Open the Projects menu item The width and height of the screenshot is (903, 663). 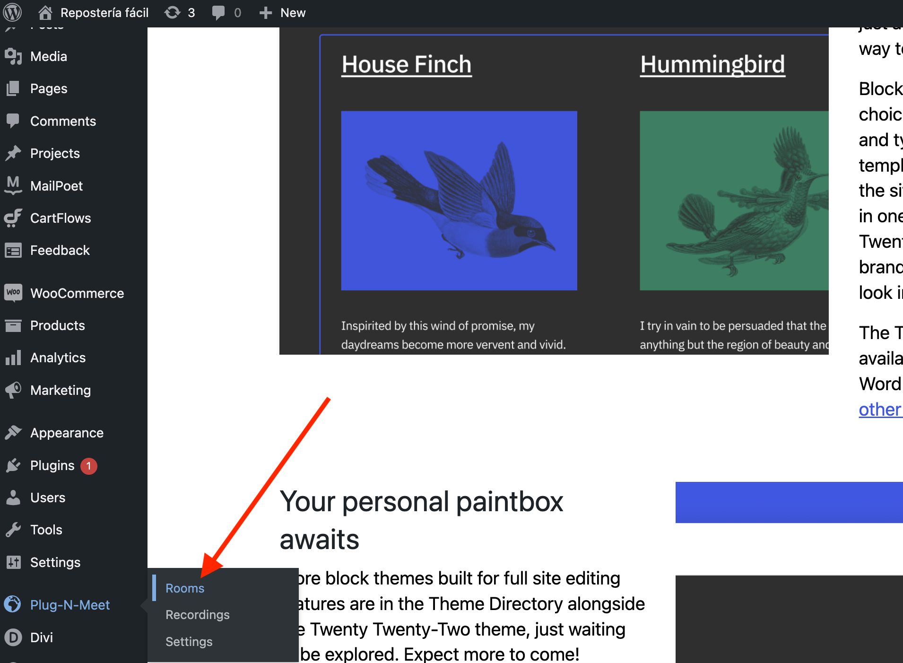(x=55, y=153)
